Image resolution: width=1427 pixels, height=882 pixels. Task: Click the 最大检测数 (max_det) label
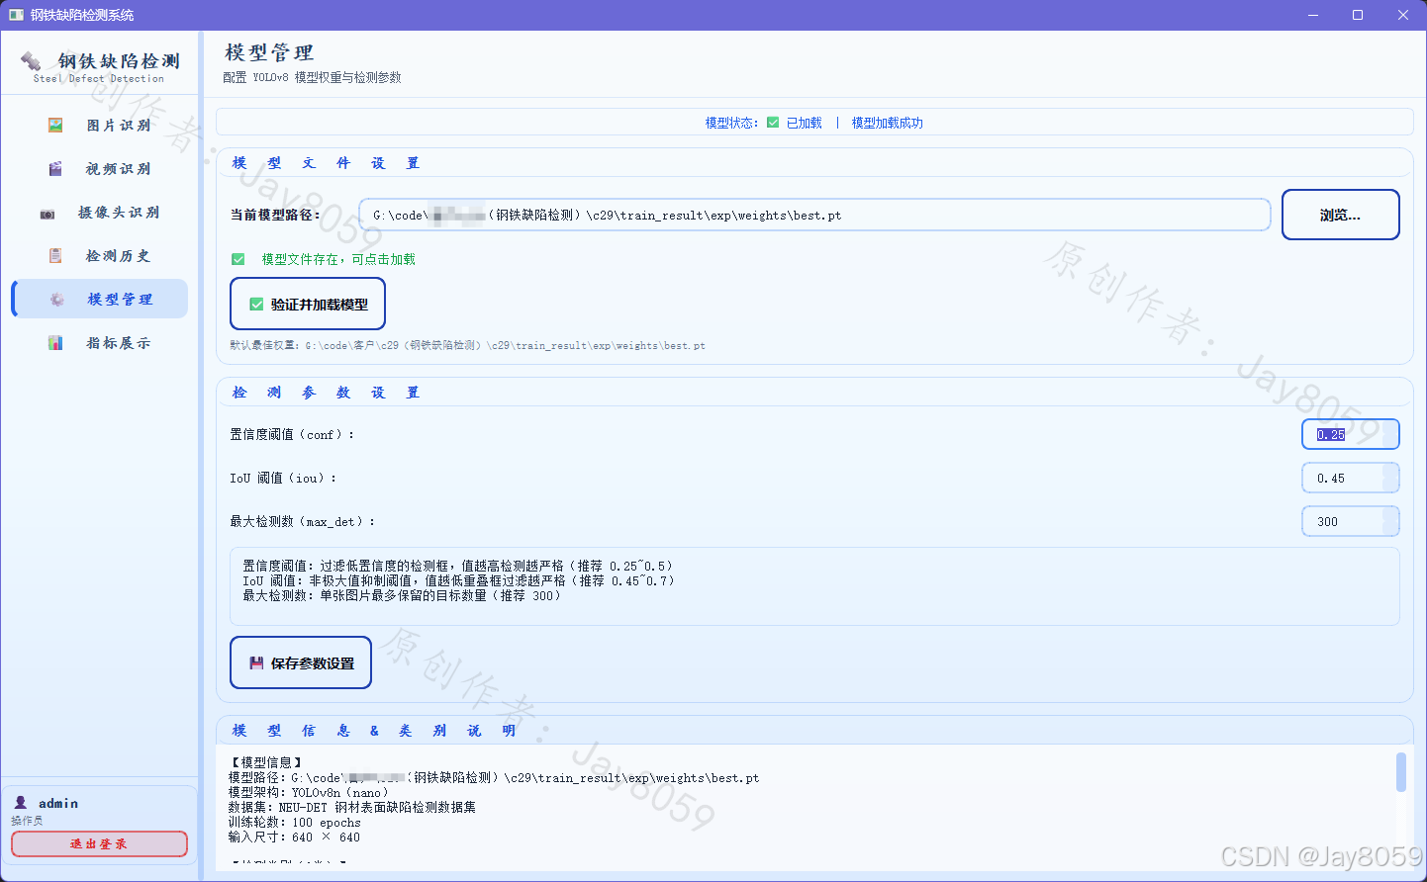click(x=303, y=521)
